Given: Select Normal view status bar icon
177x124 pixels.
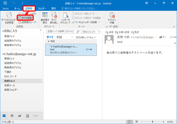Looking at the screenshot, I should 130,122.
